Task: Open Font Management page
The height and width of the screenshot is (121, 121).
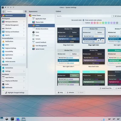Action: pyautogui.click(x=41, y=46)
